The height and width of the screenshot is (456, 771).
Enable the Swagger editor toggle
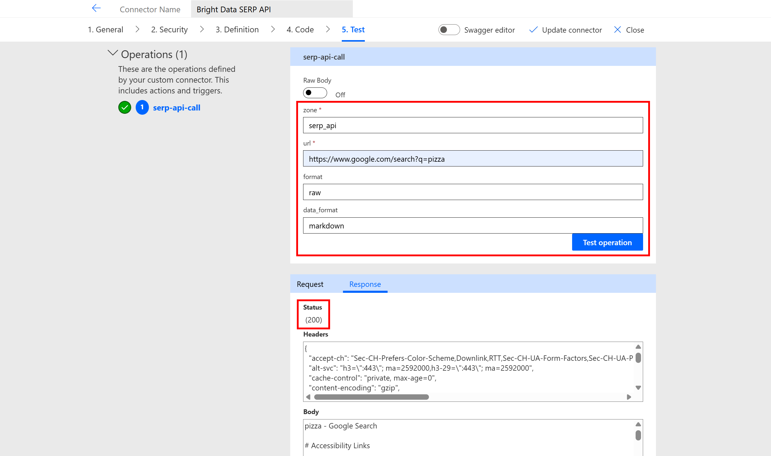pos(448,30)
